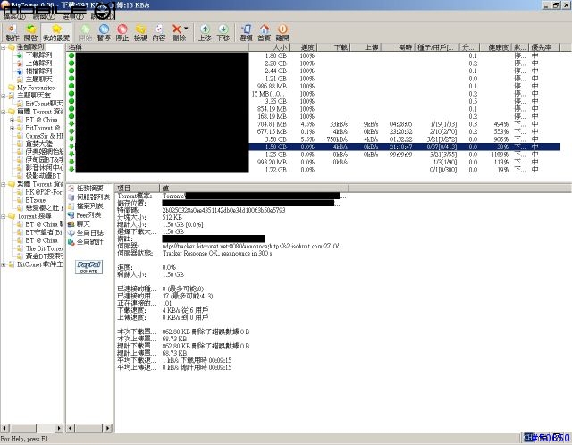The height and width of the screenshot is (445, 572).
Task: Collapse the 簡體 Torrent 資源 tree node
Action: (x=4, y=112)
